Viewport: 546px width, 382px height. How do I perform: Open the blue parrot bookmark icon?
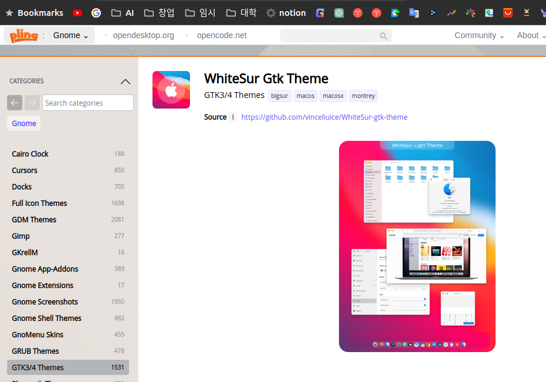[x=395, y=13]
